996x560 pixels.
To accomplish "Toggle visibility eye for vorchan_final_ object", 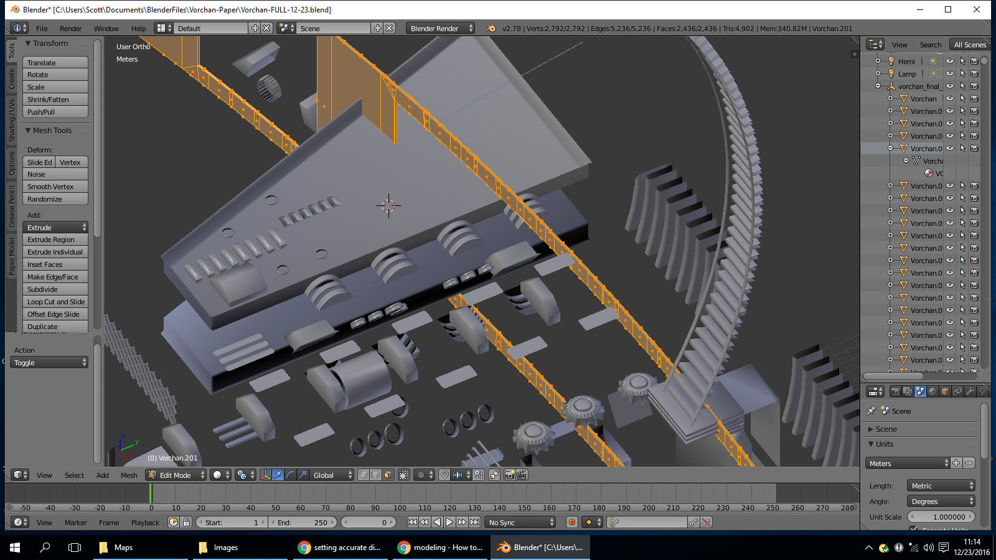I will click(x=950, y=86).
